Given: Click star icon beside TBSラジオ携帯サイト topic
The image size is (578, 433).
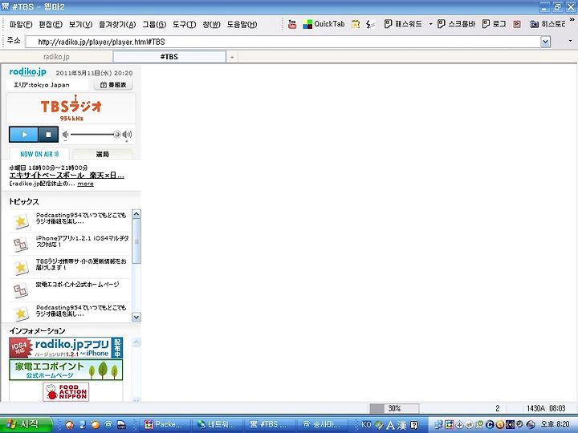Looking at the screenshot, I should [21, 267].
